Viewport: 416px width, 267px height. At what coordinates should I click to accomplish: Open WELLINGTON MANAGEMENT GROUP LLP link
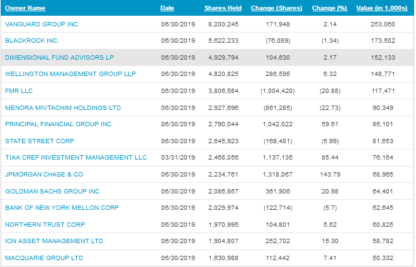click(x=70, y=74)
